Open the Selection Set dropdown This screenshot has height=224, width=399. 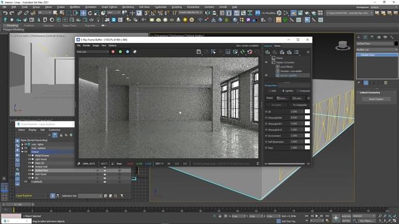tap(90, 196)
